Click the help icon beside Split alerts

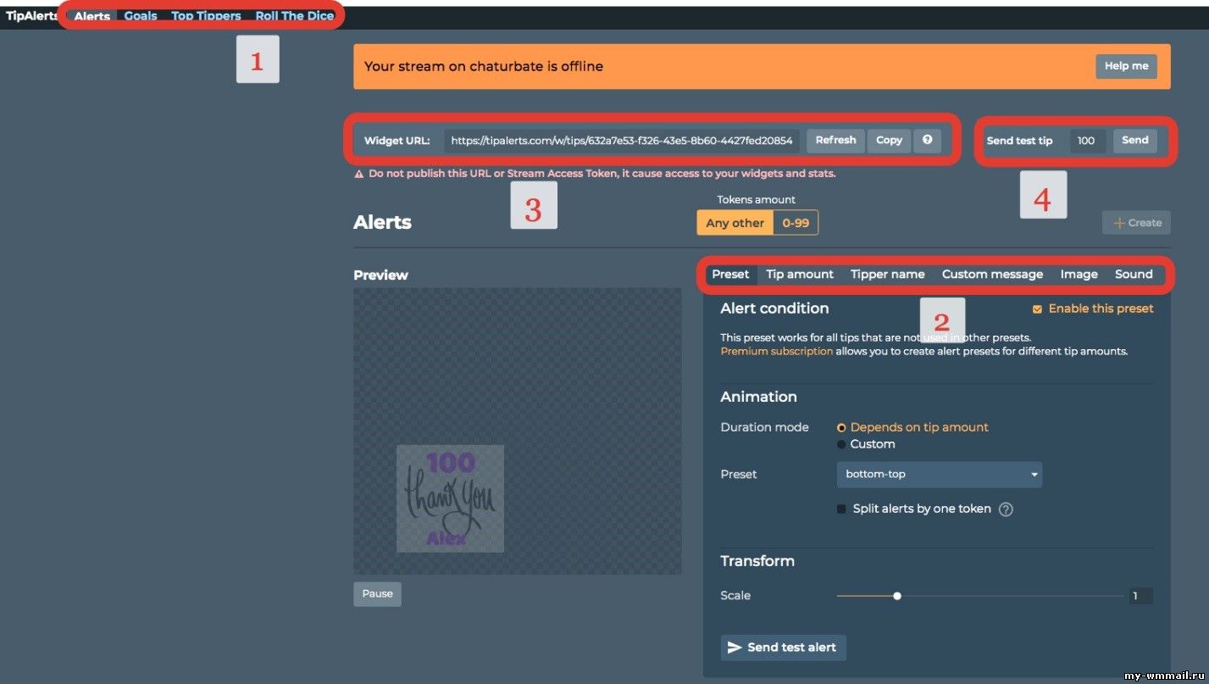1006,509
